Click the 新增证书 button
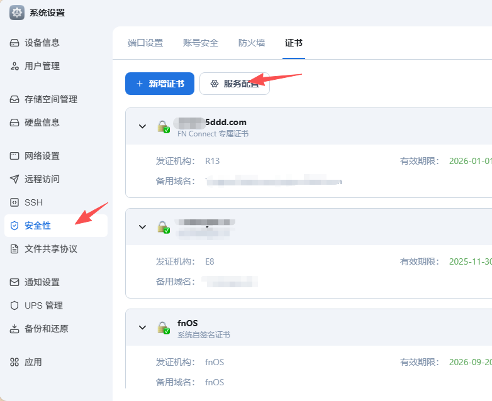The image size is (492, 401). 160,84
